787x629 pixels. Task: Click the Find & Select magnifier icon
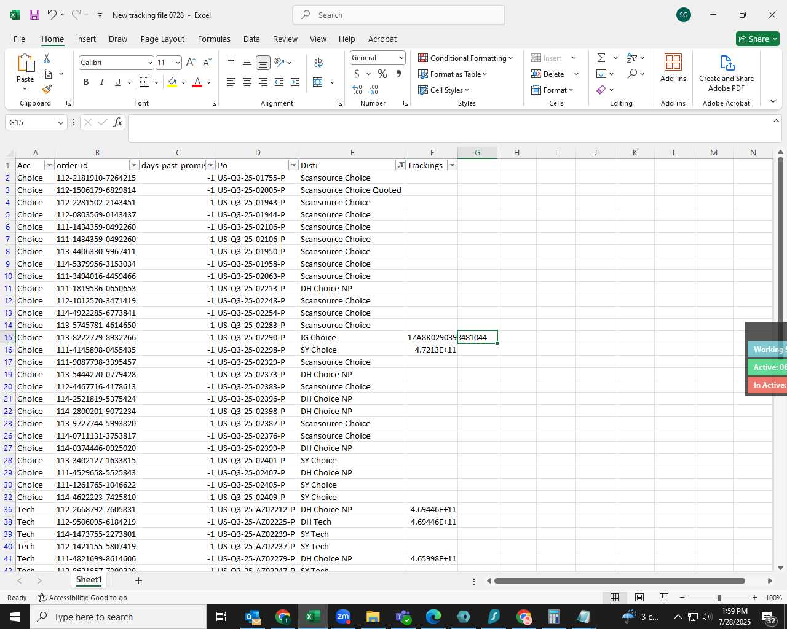pos(632,74)
